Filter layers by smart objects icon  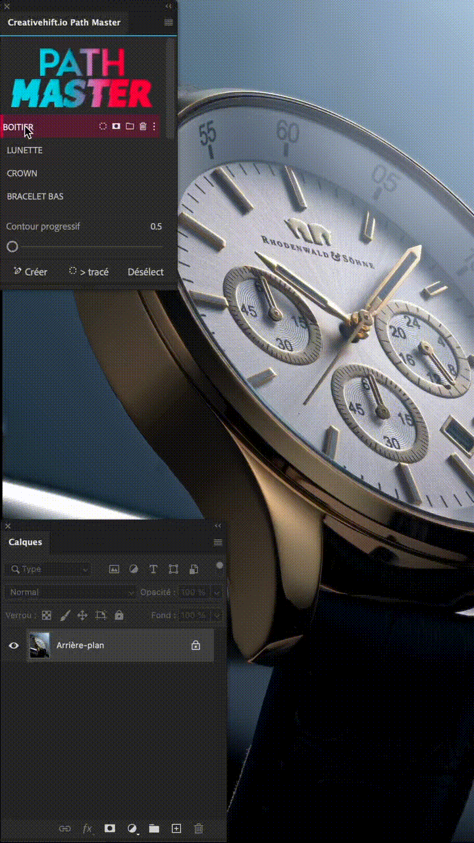click(194, 569)
